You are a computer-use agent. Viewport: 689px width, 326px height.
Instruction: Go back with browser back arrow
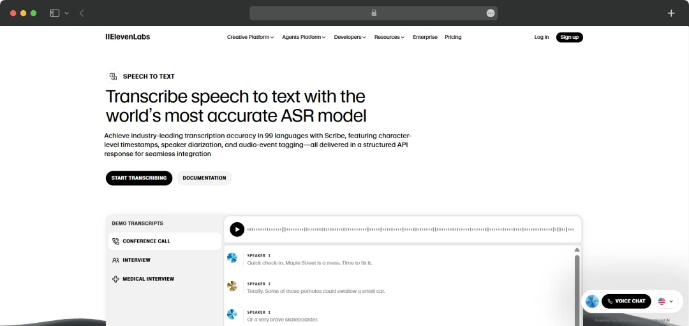[82, 13]
